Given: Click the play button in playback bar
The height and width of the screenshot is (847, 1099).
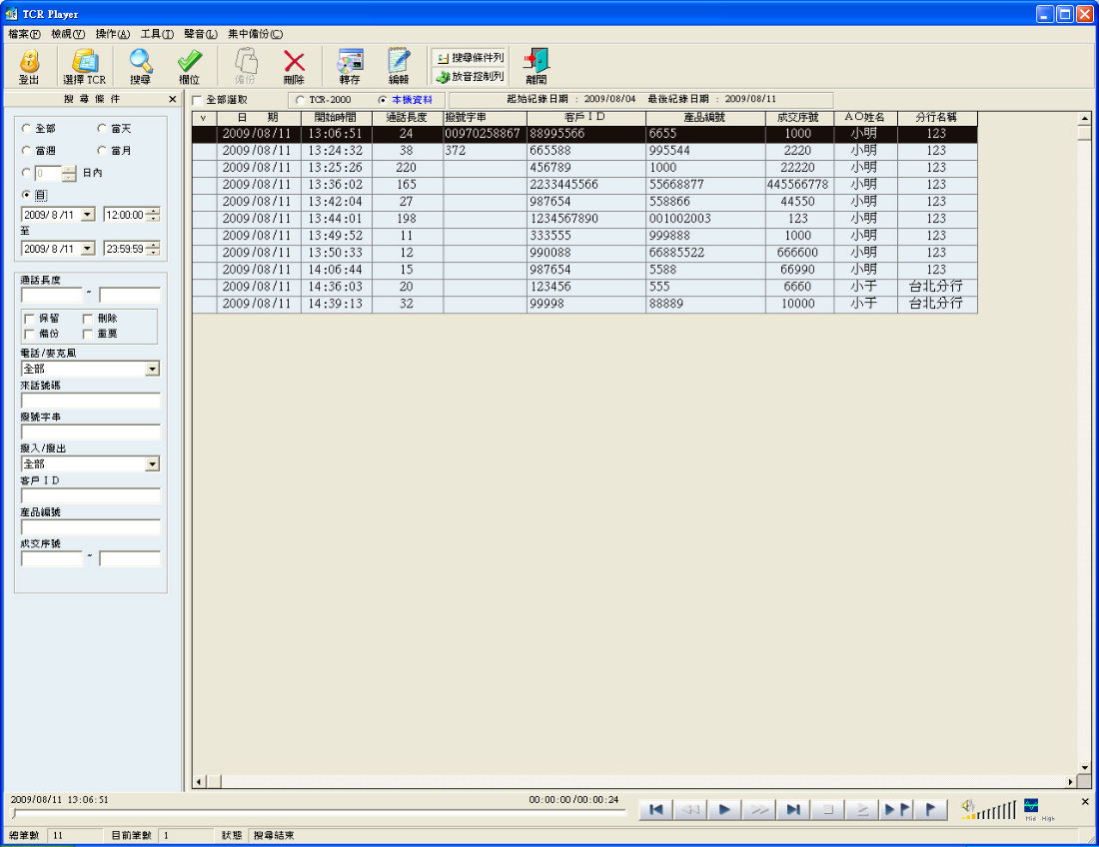Looking at the screenshot, I should pos(724,810).
